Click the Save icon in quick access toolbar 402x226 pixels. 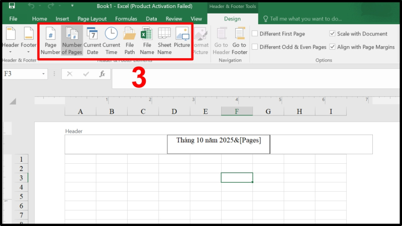[12, 6]
